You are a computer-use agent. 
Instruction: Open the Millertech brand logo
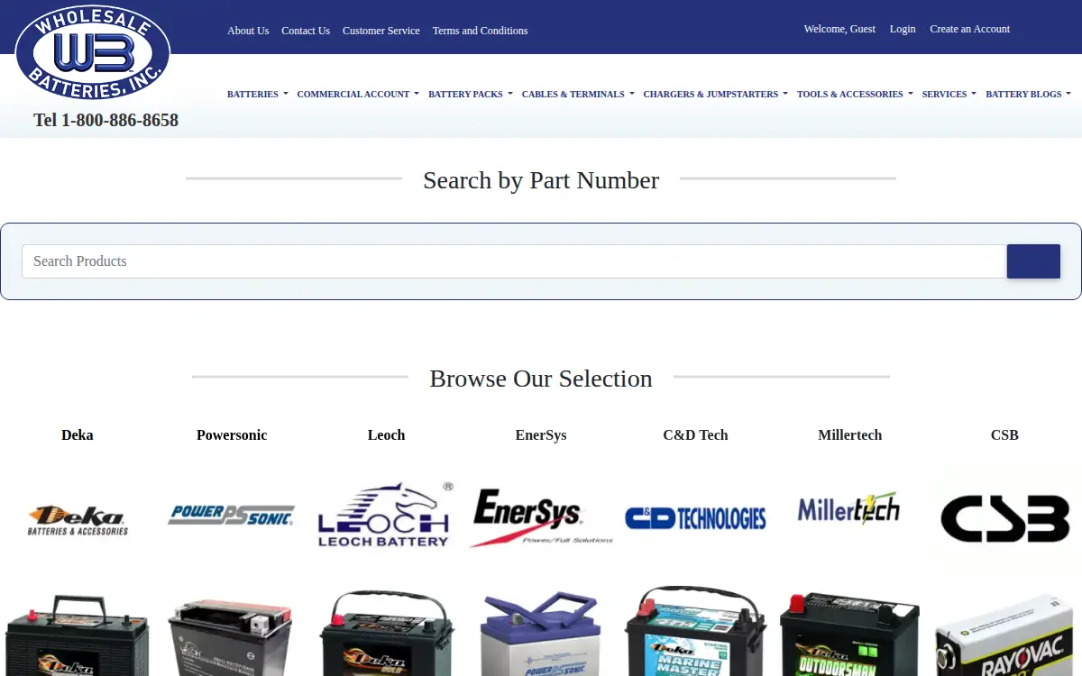(x=849, y=510)
